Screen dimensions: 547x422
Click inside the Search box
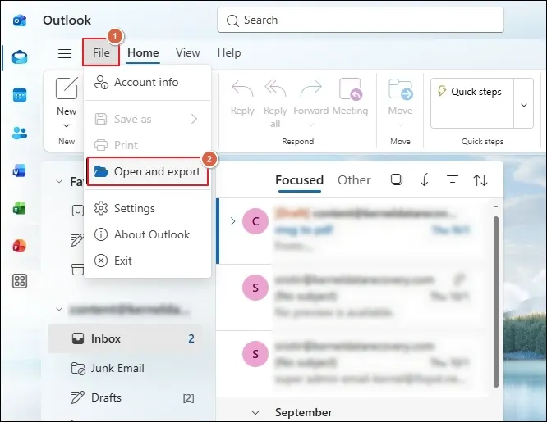pyautogui.click(x=361, y=20)
